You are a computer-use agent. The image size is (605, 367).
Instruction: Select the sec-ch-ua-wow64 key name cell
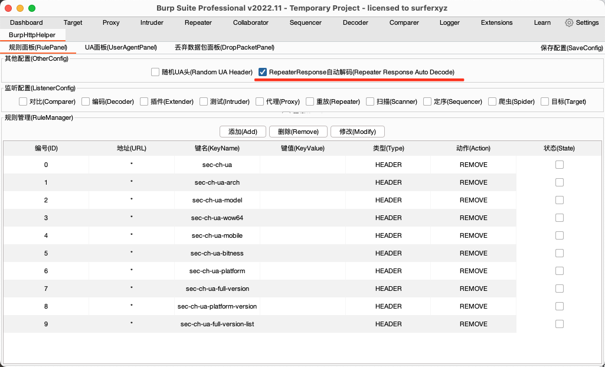click(217, 218)
